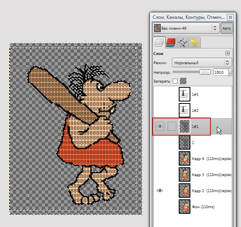Select the text layer 1#2 thumbnail
This screenshot has height=227, width=241.
[184, 110]
